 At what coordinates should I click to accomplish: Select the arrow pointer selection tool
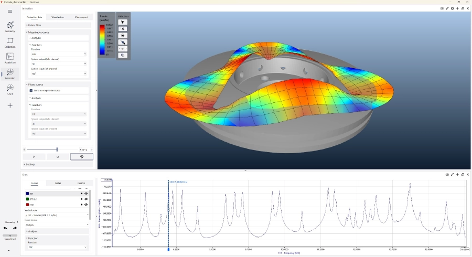tap(123, 23)
